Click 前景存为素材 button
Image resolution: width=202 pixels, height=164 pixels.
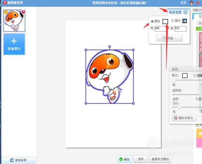160,159
